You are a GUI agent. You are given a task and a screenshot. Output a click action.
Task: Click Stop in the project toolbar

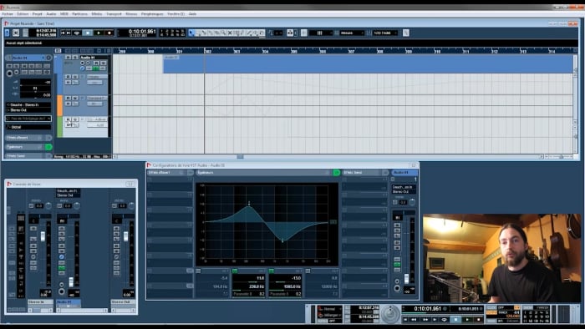pyautogui.click(x=88, y=33)
